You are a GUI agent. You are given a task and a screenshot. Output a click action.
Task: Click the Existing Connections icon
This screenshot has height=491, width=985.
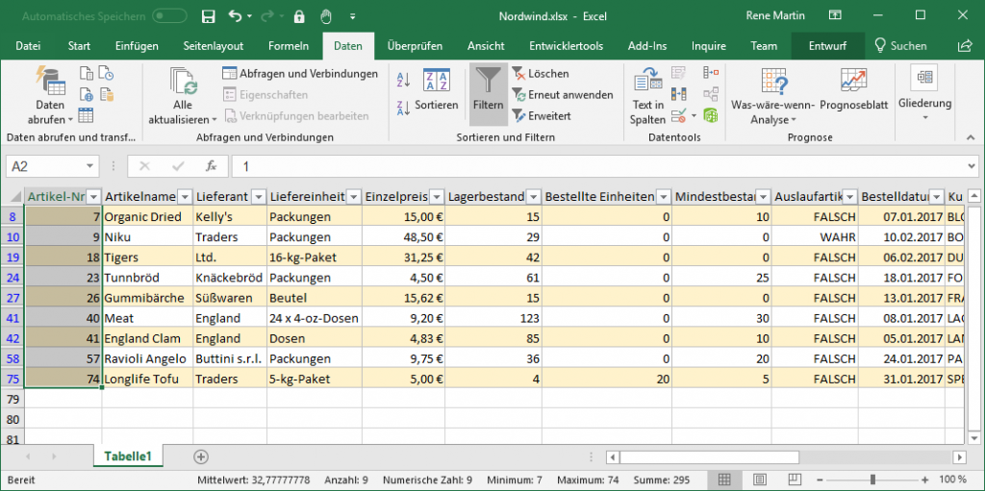click(x=107, y=95)
